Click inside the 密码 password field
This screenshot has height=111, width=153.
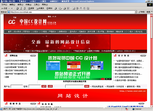(35, 86)
